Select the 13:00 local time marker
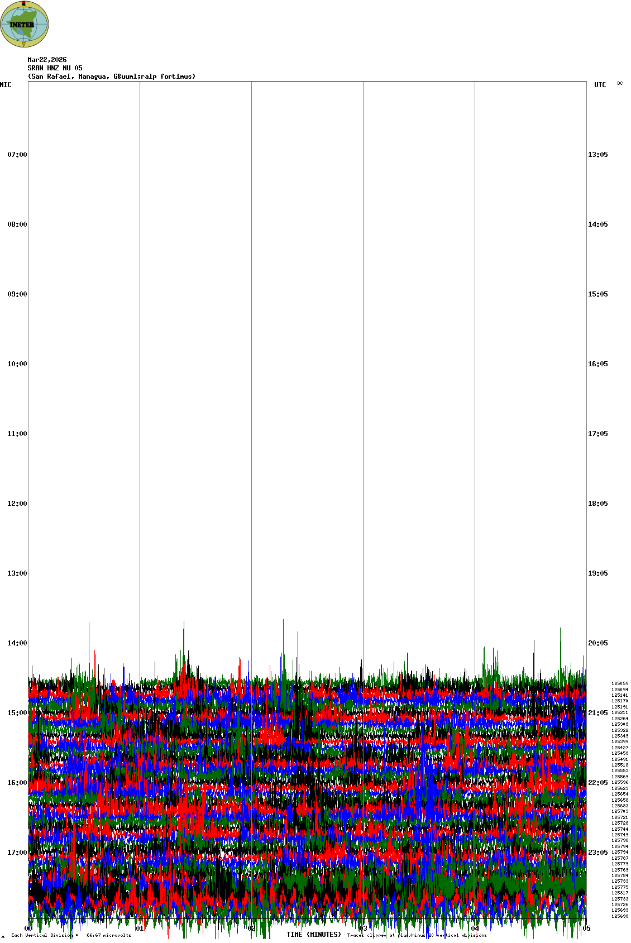This screenshot has width=631, height=943. click(17, 573)
